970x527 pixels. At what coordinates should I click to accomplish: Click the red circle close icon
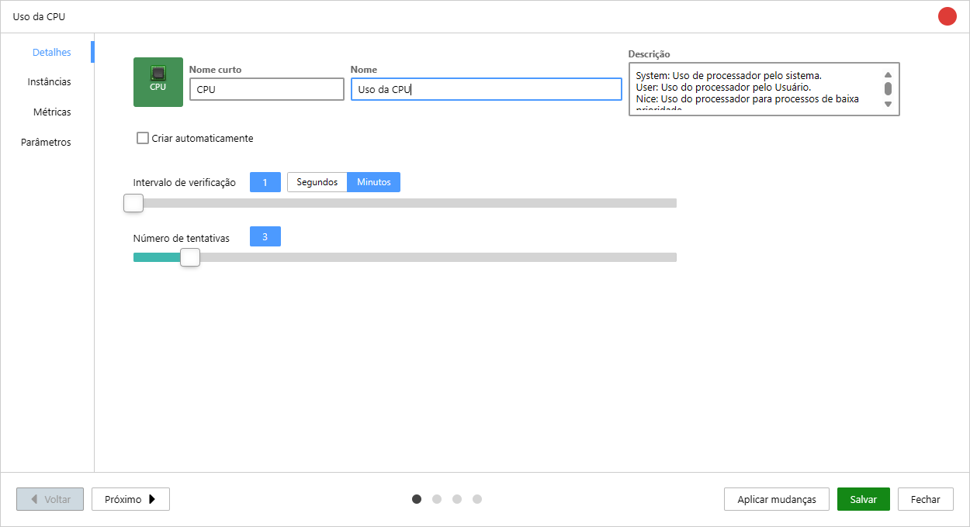947,16
